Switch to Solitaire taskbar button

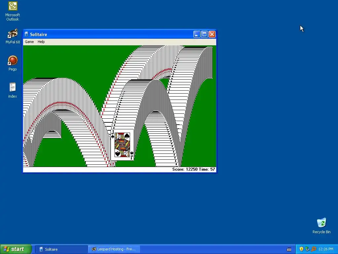61,249
